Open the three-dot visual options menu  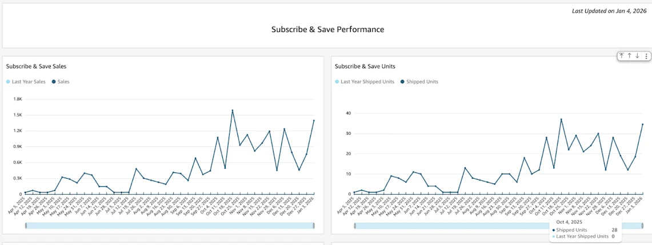coord(646,56)
